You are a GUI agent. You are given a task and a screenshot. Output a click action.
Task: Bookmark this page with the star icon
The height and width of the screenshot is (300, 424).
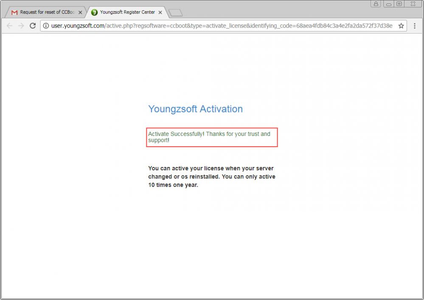(x=401, y=26)
